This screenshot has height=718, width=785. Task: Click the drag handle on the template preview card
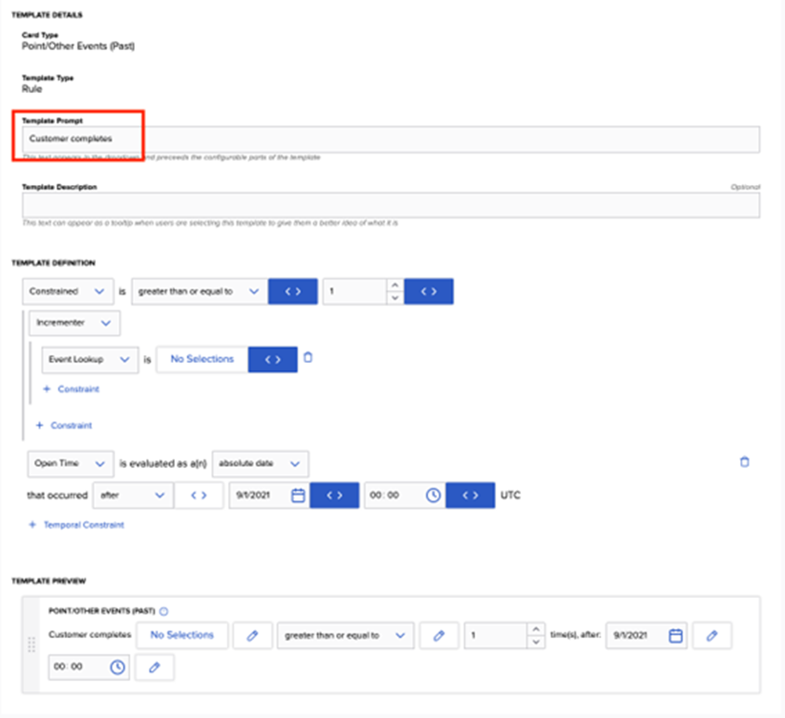click(31, 645)
